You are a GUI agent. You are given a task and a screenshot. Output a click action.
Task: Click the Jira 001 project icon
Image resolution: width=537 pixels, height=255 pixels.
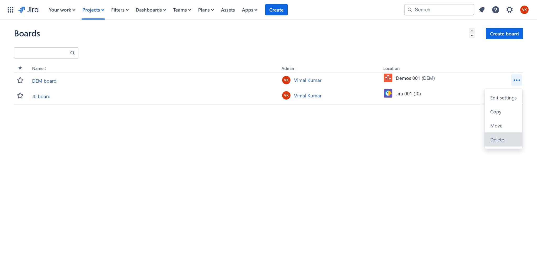[388, 93]
